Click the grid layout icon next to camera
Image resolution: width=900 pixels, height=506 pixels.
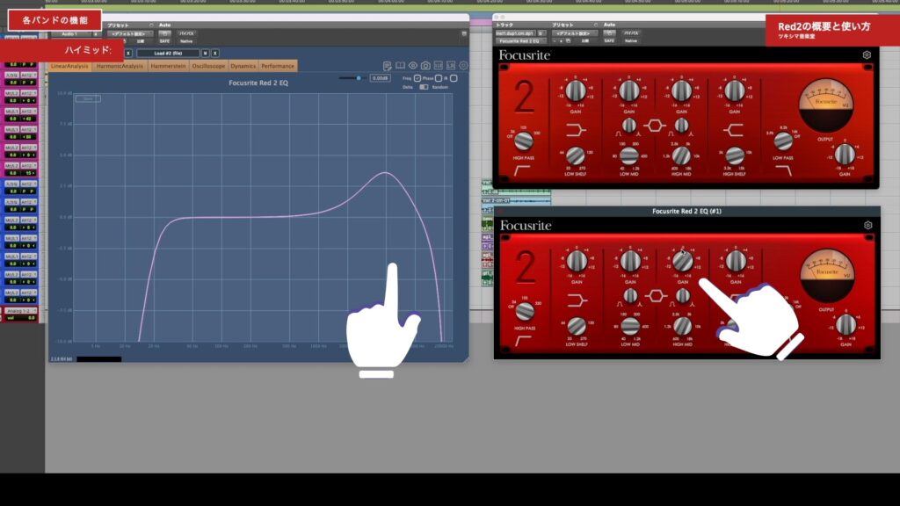[x=438, y=66]
